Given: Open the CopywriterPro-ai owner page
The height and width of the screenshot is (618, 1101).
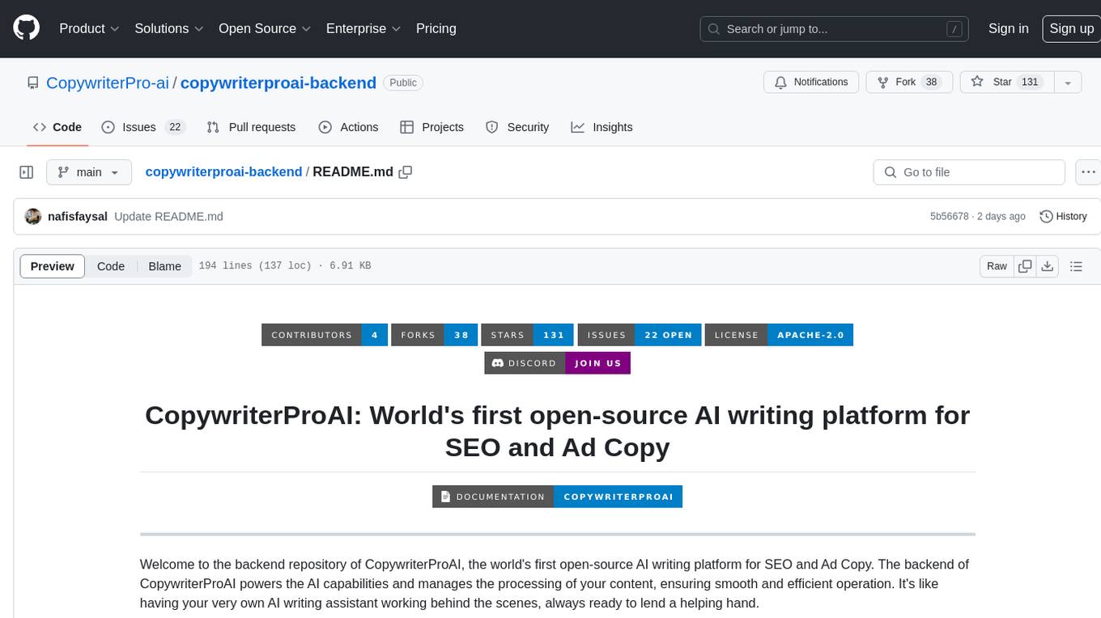Looking at the screenshot, I should tap(108, 83).
